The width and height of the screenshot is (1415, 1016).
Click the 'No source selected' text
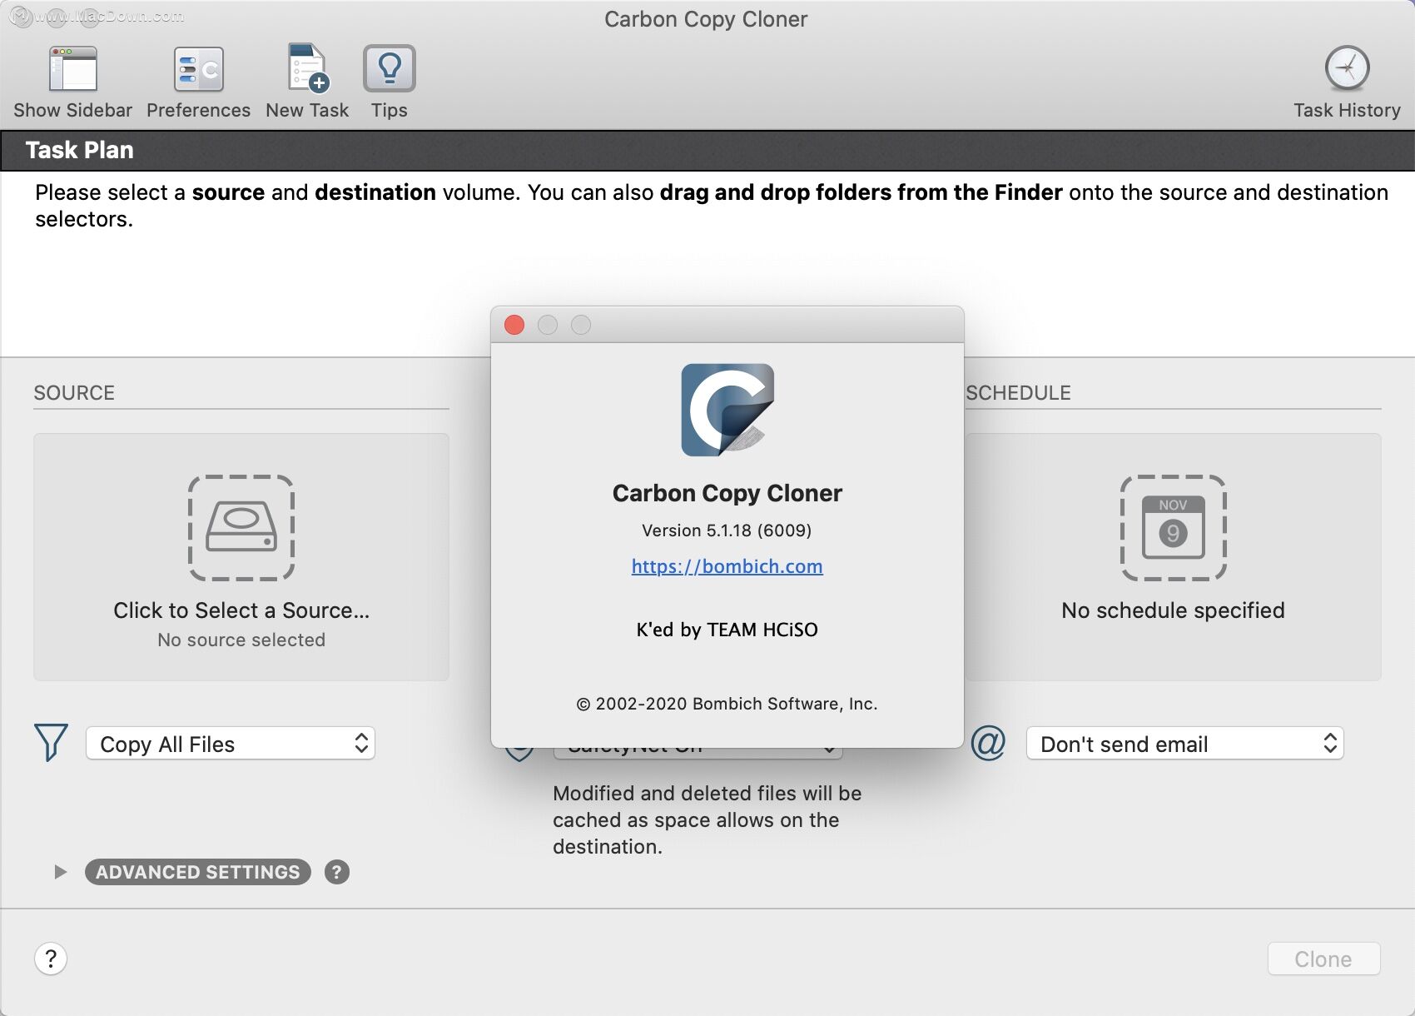[x=241, y=640]
